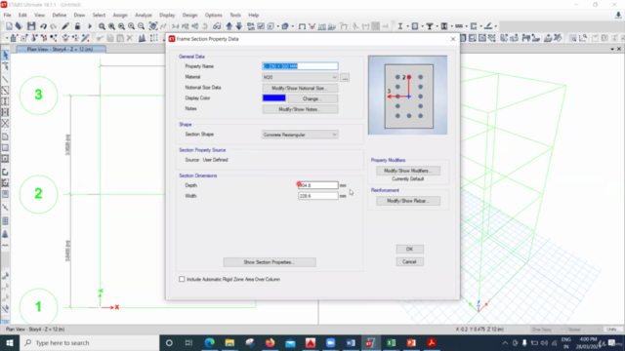Click Modify/Show Notional Size button
The width and height of the screenshot is (625, 351).
[x=300, y=88]
